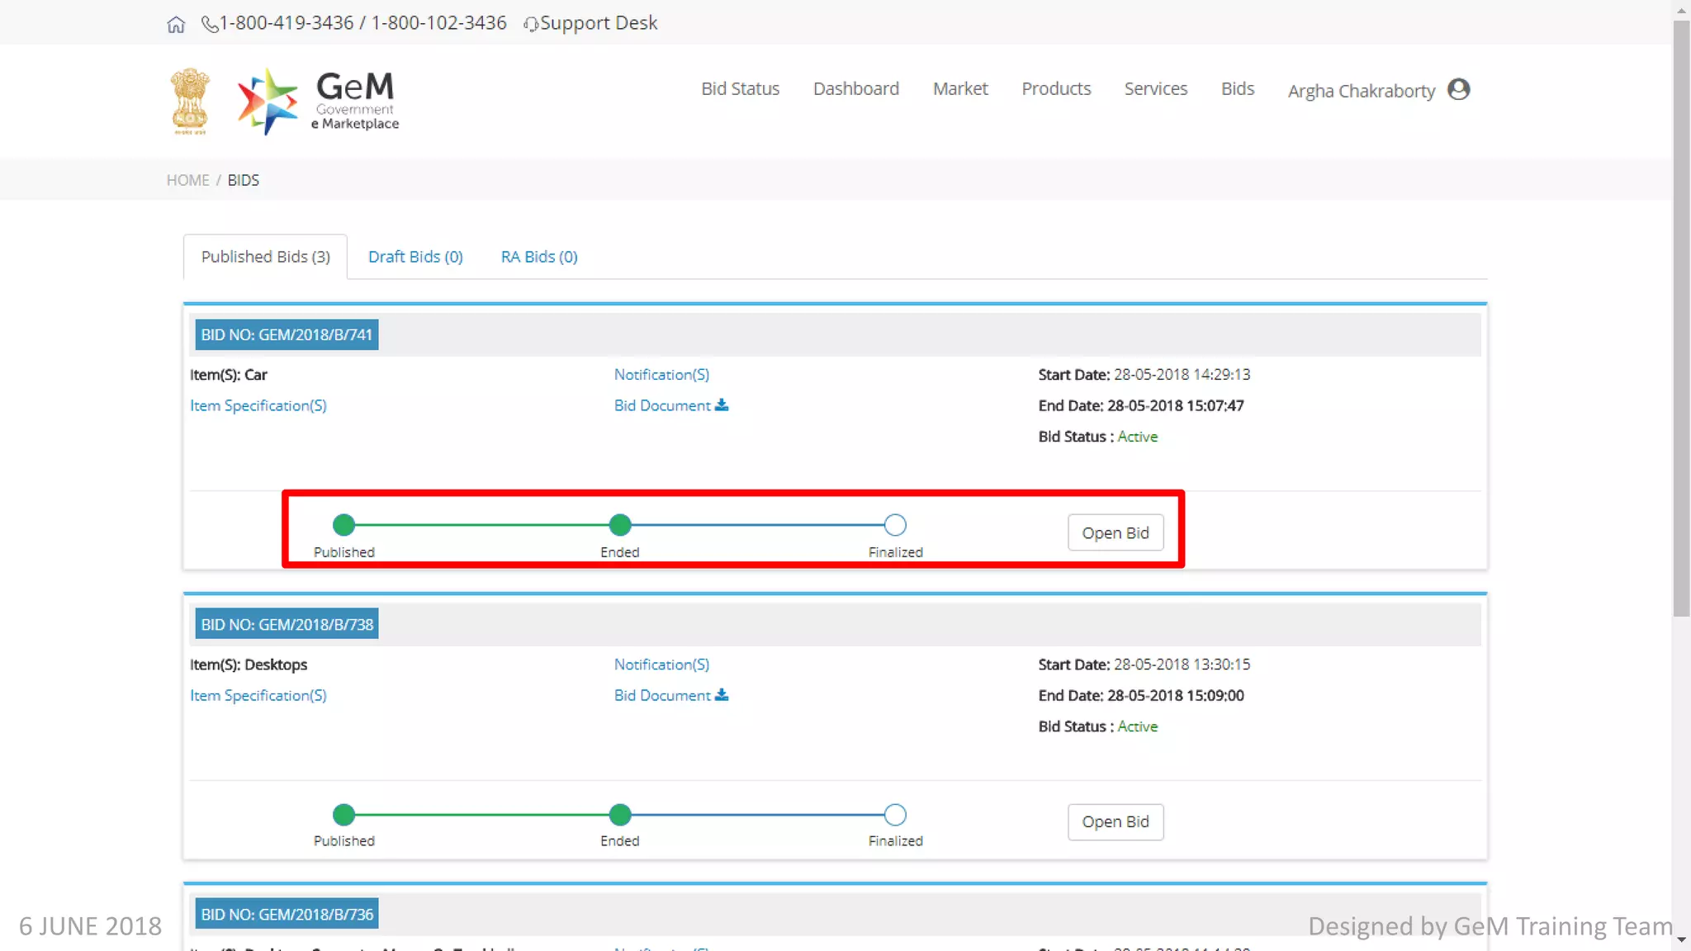Open the Bid Status menu

click(740, 88)
